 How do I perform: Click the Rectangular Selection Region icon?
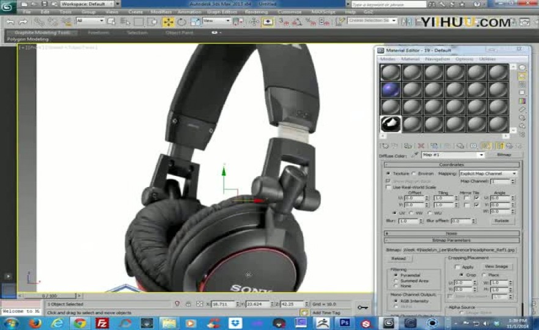click(139, 21)
